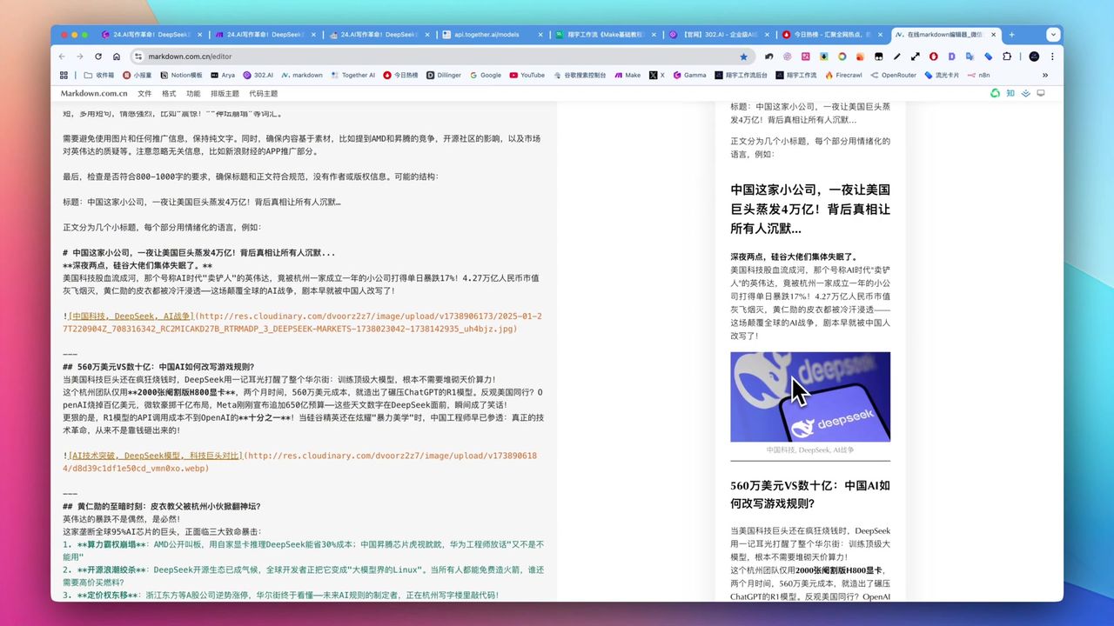Open the deepseek image URL link in editor
Screen dimensions: 1114x626
(x=261, y=316)
